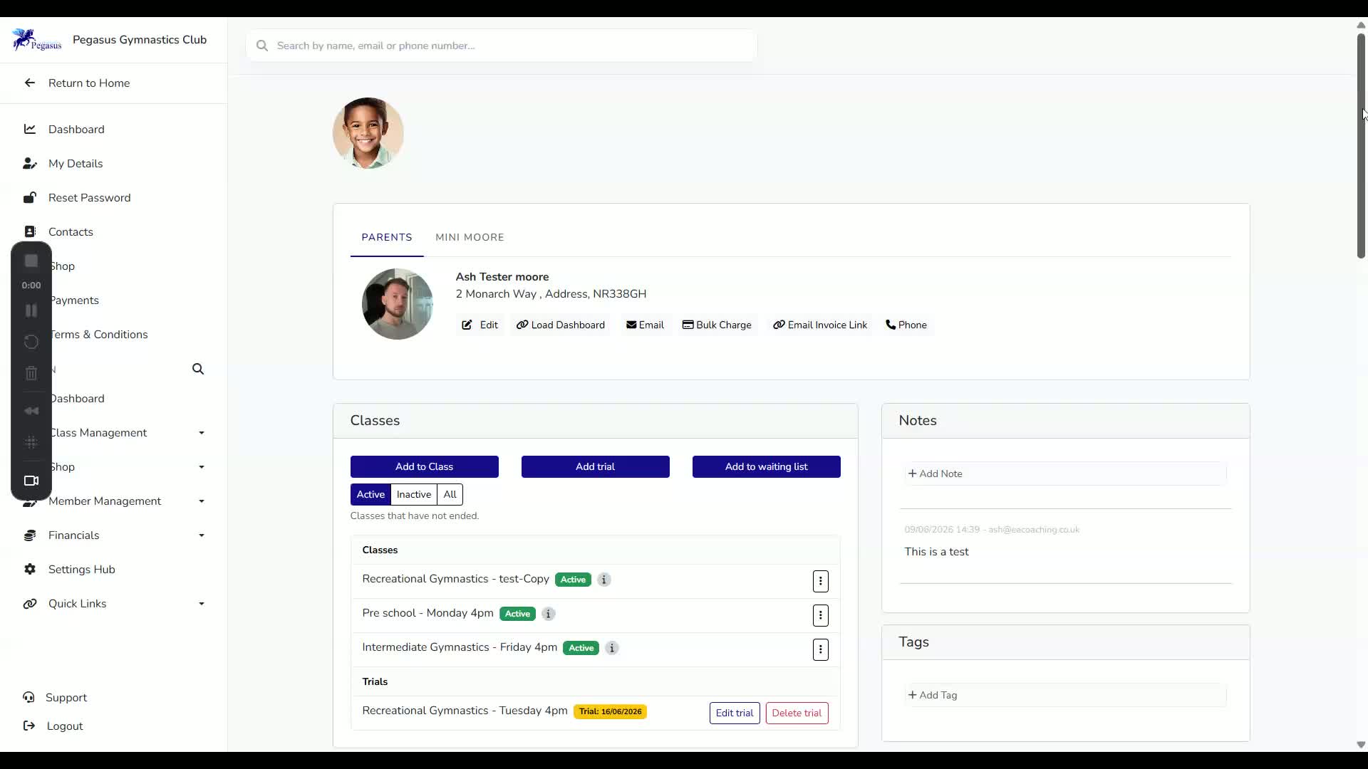The image size is (1368, 769).
Task: Click the Phone icon for Ash Tester
Action: (890, 325)
